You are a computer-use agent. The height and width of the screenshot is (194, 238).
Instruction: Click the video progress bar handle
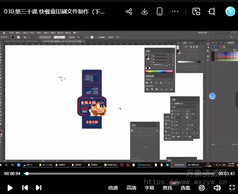pyautogui.click(x=27, y=174)
